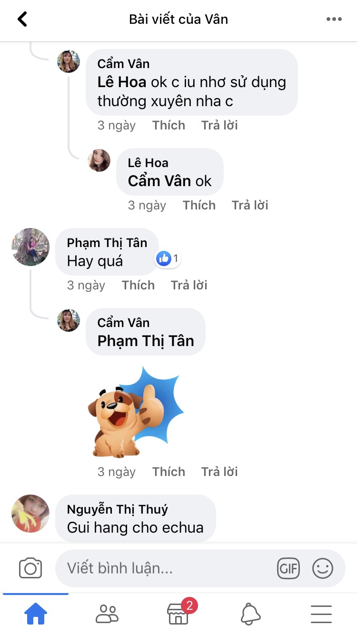Open the notifications bell
Image resolution: width=357 pixels, height=635 pixels.
(x=250, y=614)
